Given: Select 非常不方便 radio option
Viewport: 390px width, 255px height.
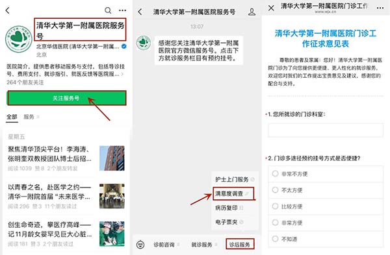Looking at the screenshot, I should 326,173.
